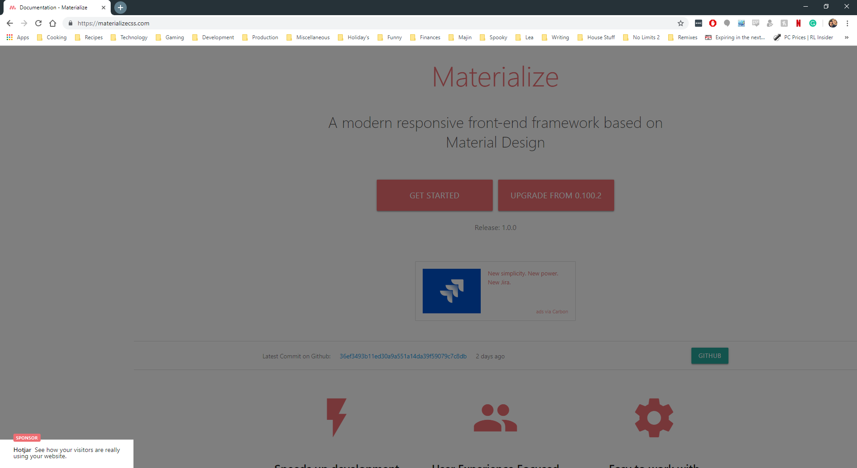Open the Funny bookmarks folder
Screen dimensions: 857x468
(x=390, y=37)
